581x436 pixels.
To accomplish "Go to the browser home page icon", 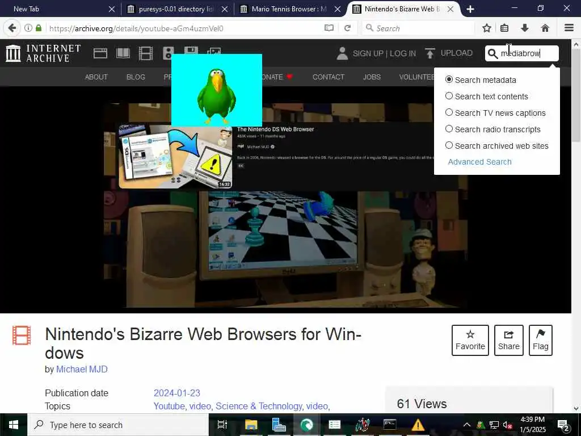I will [545, 28].
